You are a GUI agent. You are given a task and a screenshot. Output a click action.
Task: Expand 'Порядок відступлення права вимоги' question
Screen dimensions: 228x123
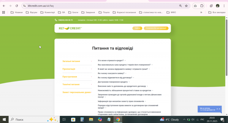[128, 107]
